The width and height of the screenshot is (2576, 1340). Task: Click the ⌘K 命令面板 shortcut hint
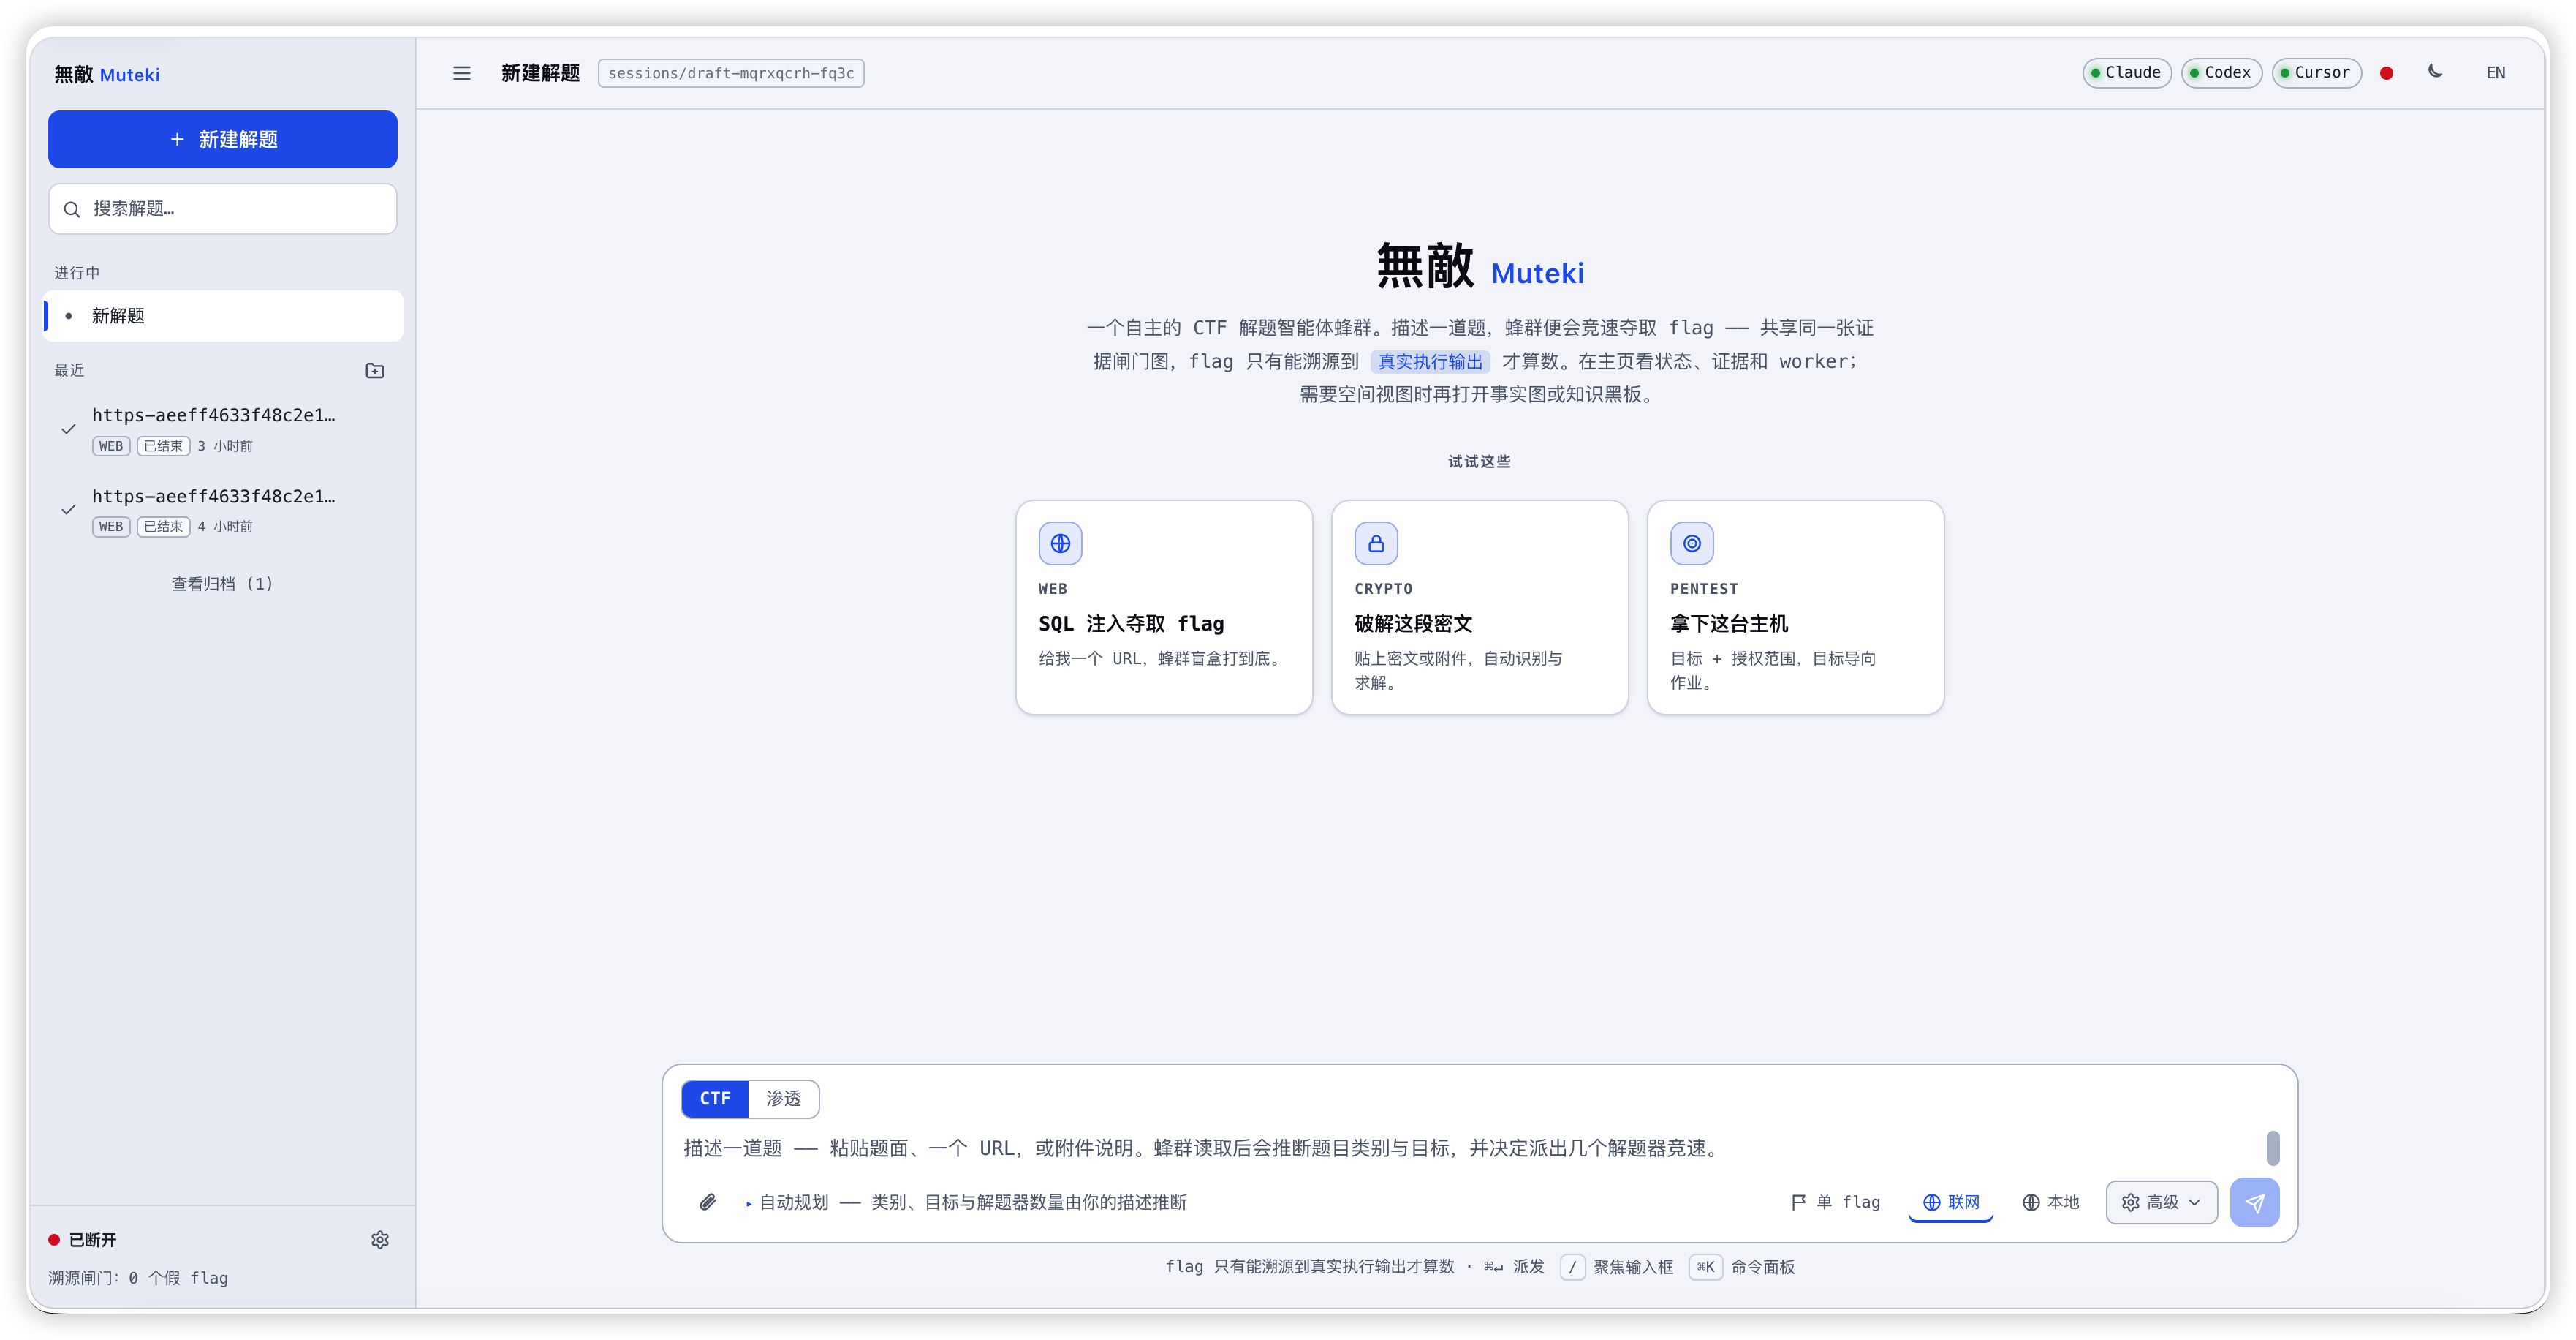pos(1742,1267)
